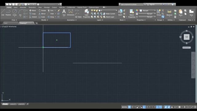Select the Line tool
Viewport: 197px width, 111px height.
pos(3,12)
